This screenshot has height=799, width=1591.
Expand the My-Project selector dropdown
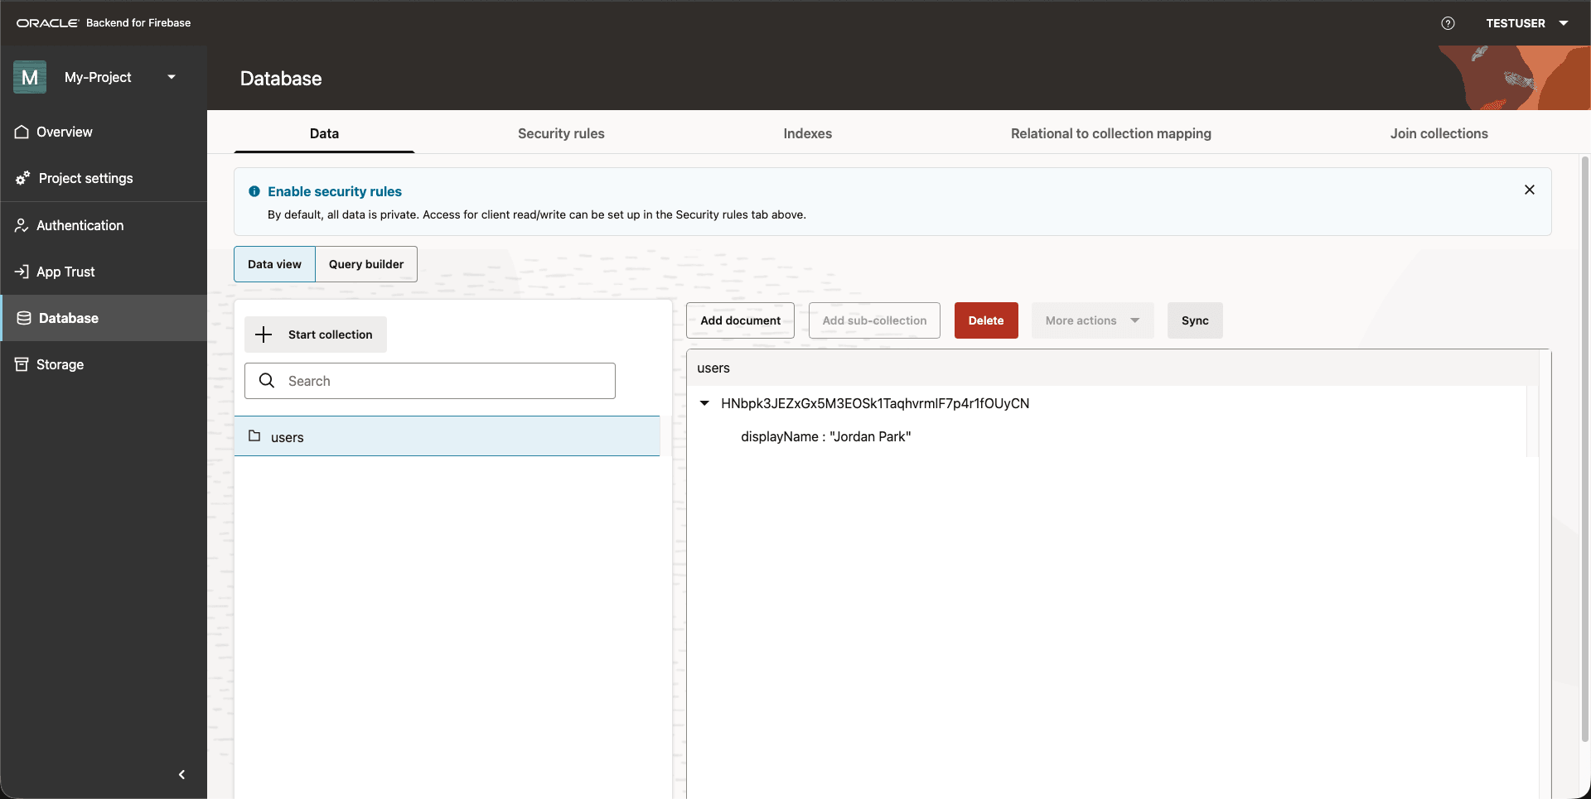(172, 77)
